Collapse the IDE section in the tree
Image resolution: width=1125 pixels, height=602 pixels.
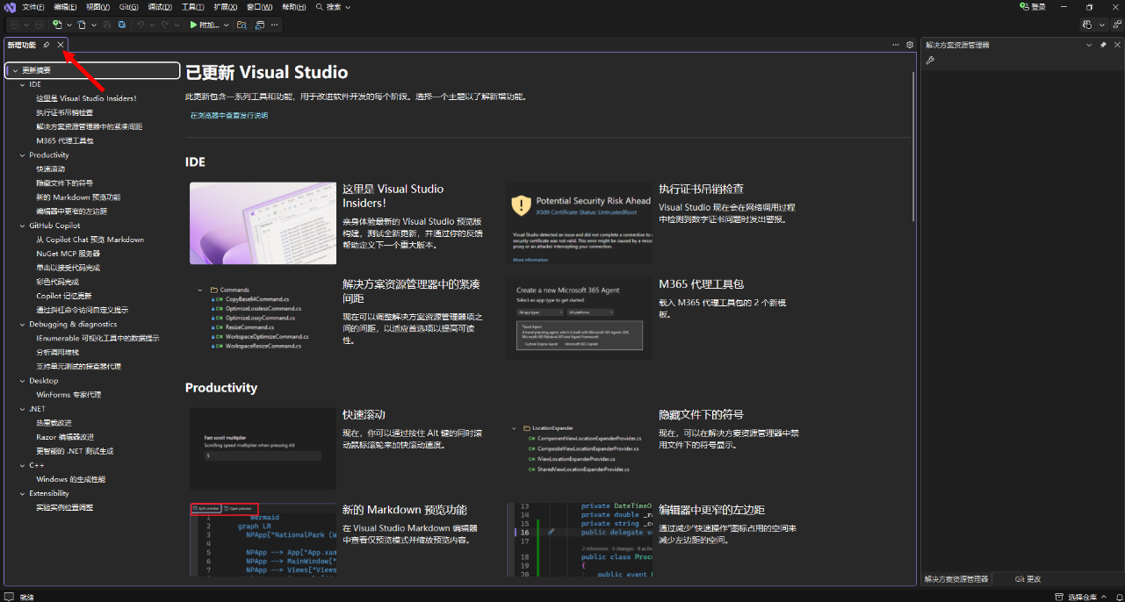pyautogui.click(x=23, y=85)
